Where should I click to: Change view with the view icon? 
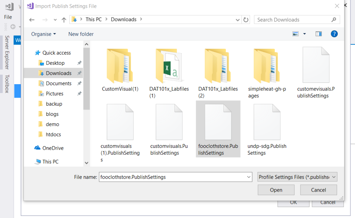click(296, 34)
